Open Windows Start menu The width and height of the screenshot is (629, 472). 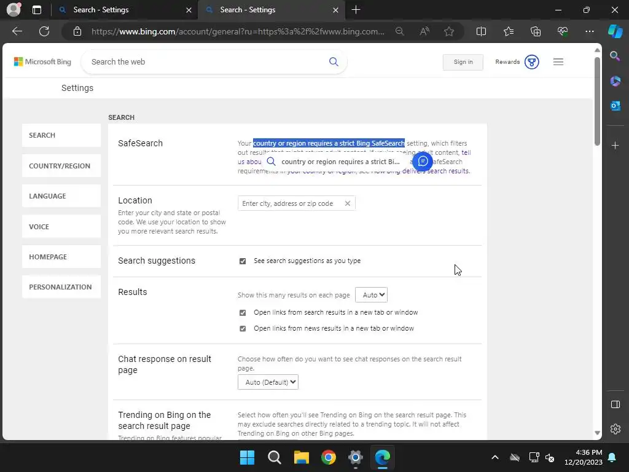[x=247, y=457]
